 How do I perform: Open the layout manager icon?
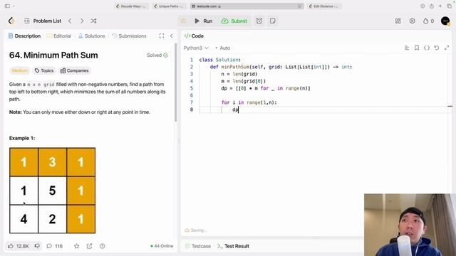tap(398, 21)
